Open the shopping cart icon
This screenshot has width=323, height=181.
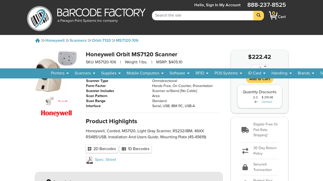point(273,15)
